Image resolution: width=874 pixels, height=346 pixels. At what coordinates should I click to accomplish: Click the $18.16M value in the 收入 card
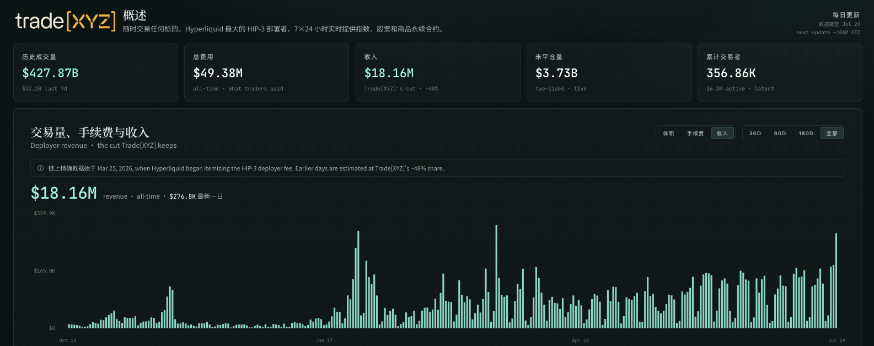pyautogui.click(x=389, y=73)
